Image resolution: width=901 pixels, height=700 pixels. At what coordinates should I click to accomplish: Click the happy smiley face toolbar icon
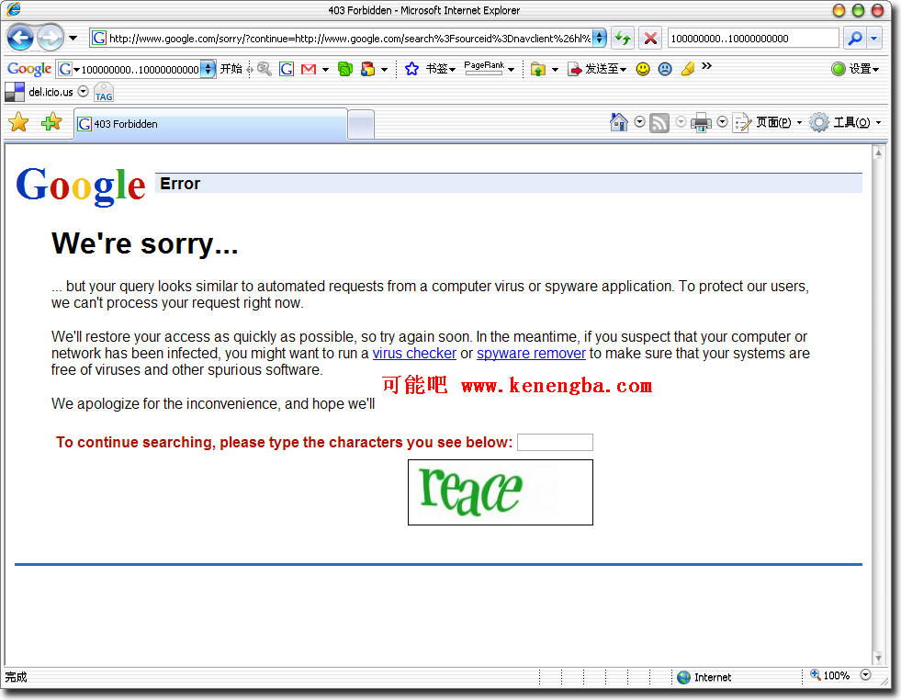click(643, 69)
